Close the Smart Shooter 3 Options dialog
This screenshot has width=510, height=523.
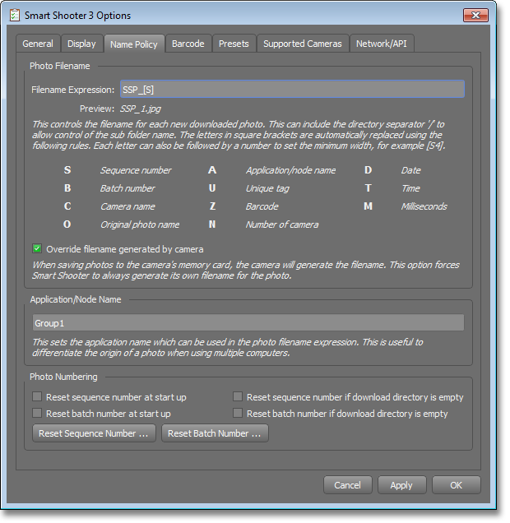point(480,15)
